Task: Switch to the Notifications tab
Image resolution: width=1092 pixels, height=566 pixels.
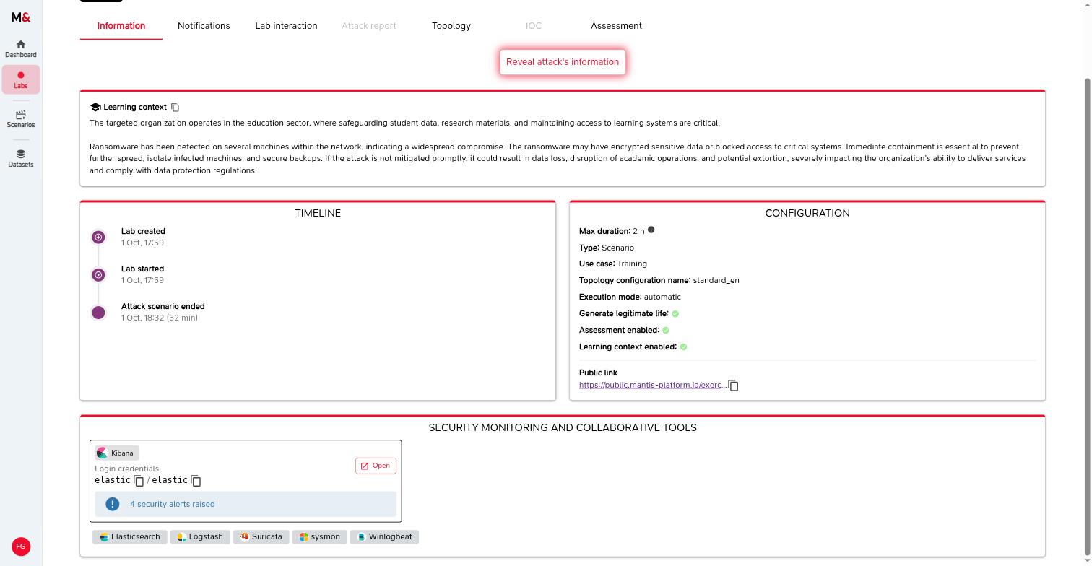Action: [204, 26]
